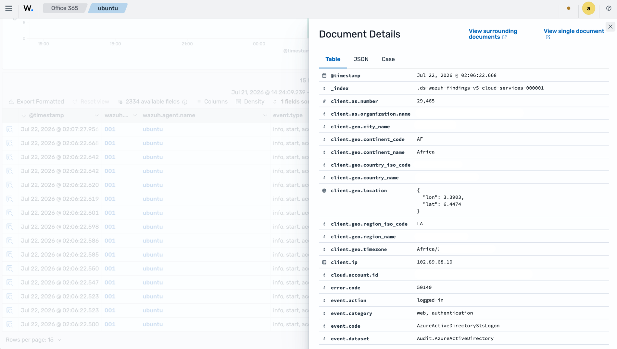Inspect document icon for 02:06:22.547 row
This screenshot has width=617, height=349.
10,283
